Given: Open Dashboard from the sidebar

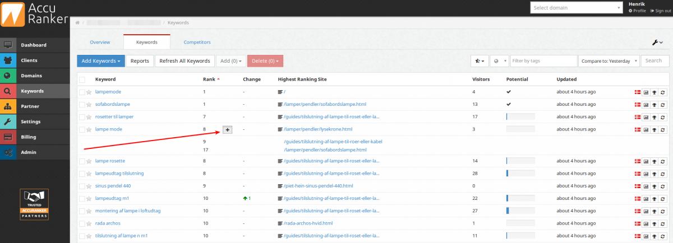Looking at the screenshot, I should [35, 45].
